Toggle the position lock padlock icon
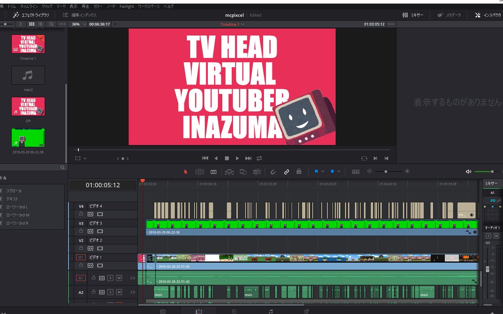Screen dimensions: 503x314 299,172
